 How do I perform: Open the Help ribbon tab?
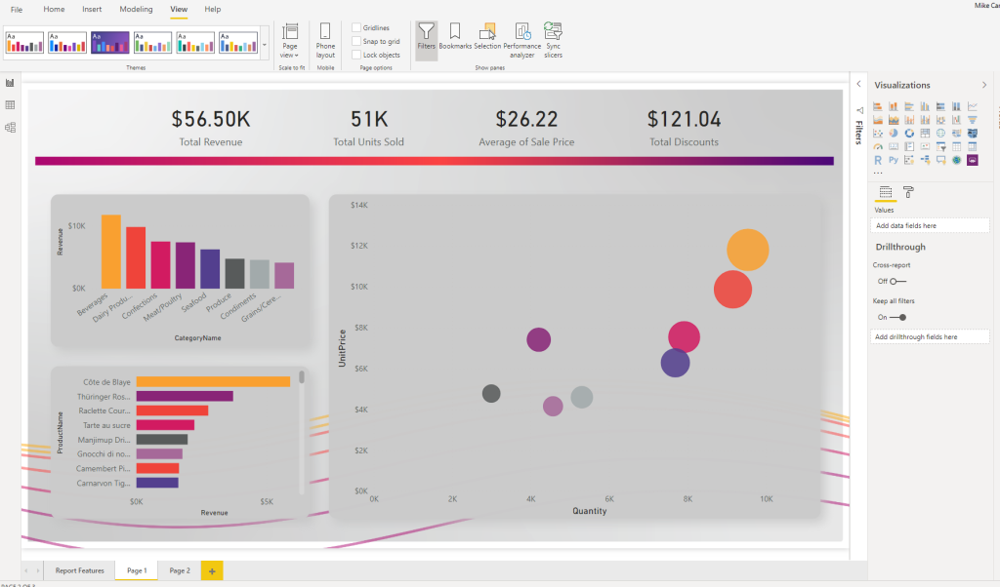click(x=212, y=9)
